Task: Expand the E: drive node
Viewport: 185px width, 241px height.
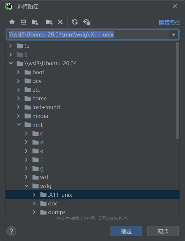Action: [x=10, y=55]
